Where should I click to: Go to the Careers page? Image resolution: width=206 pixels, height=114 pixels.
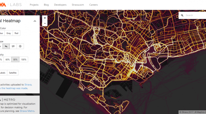[x=94, y=5]
